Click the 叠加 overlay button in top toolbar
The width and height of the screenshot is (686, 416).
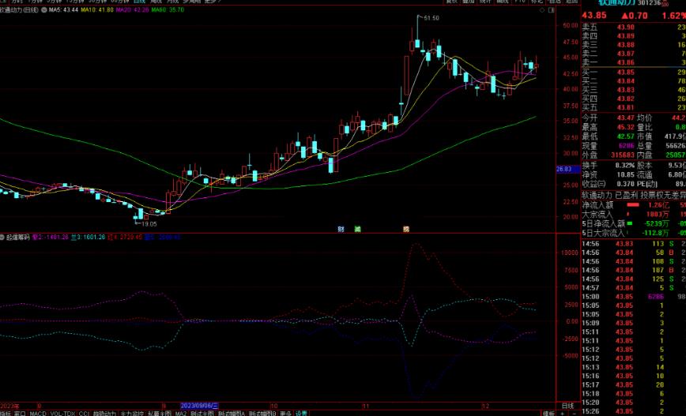[x=469, y=2]
